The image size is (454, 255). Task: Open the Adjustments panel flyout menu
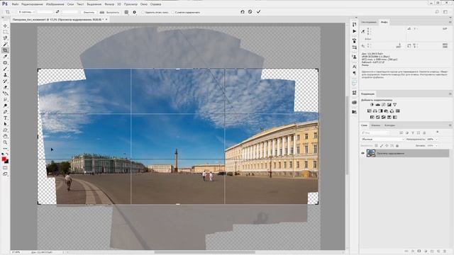pyautogui.click(x=450, y=93)
